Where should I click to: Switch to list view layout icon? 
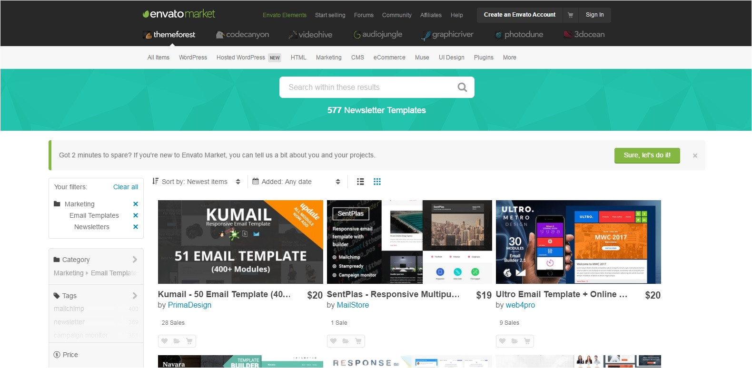[x=360, y=182]
